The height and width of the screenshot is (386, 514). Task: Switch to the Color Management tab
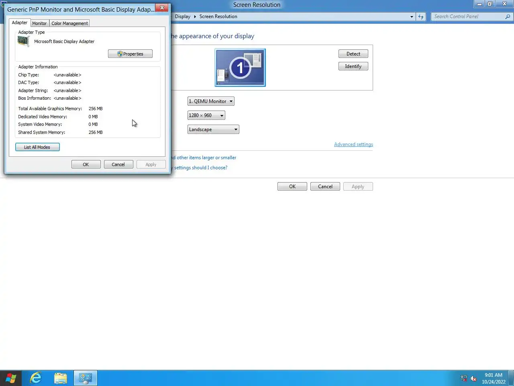pyautogui.click(x=69, y=23)
